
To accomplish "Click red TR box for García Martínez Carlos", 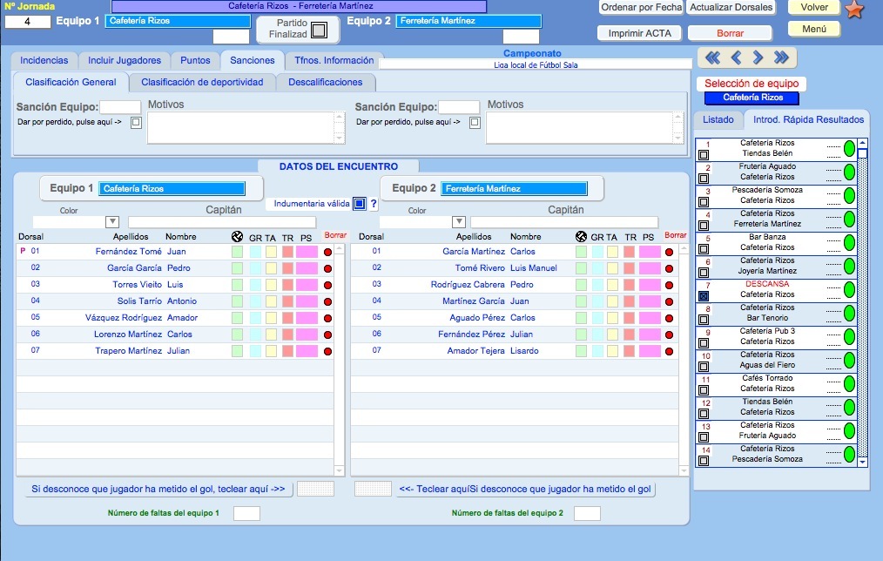I will [x=629, y=252].
